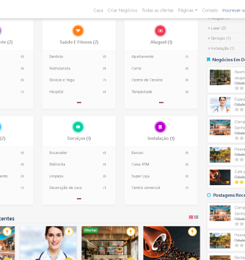Click bolt badge on mall card
245x260 pixels.
7,232
